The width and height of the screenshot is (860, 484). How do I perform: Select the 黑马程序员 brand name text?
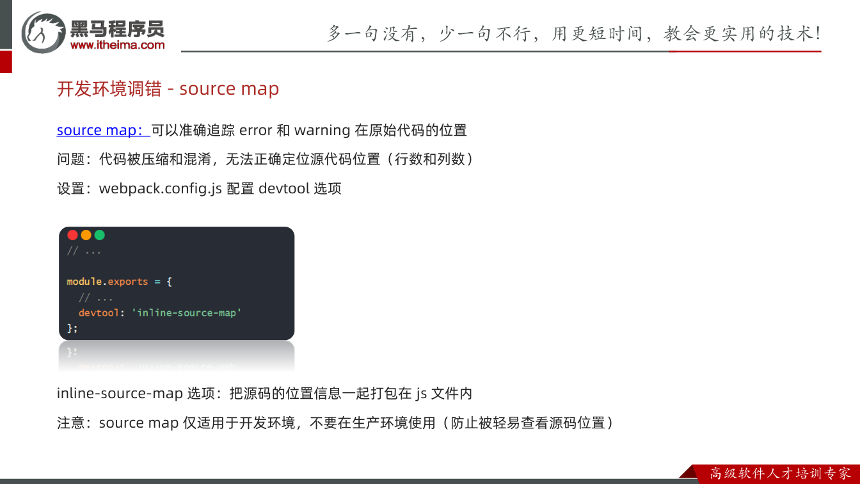point(117,28)
